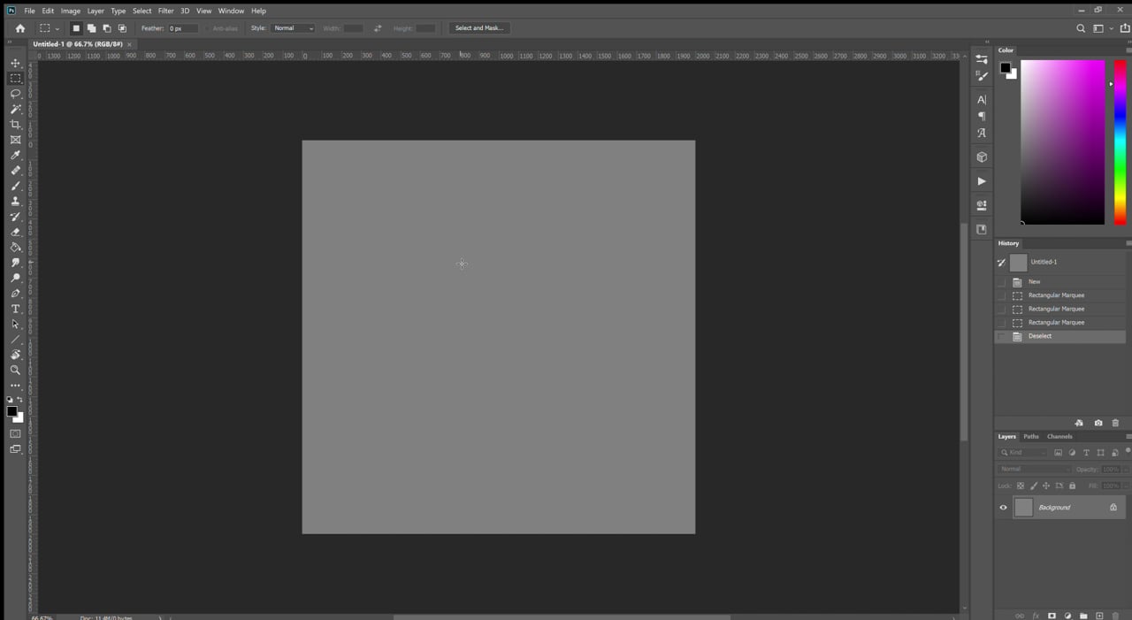Open the Brush Settings panel icon
Viewport: 1132px width, 620px height.
click(x=982, y=76)
